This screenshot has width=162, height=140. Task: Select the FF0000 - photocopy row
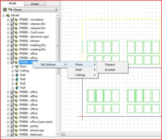pos(31,130)
